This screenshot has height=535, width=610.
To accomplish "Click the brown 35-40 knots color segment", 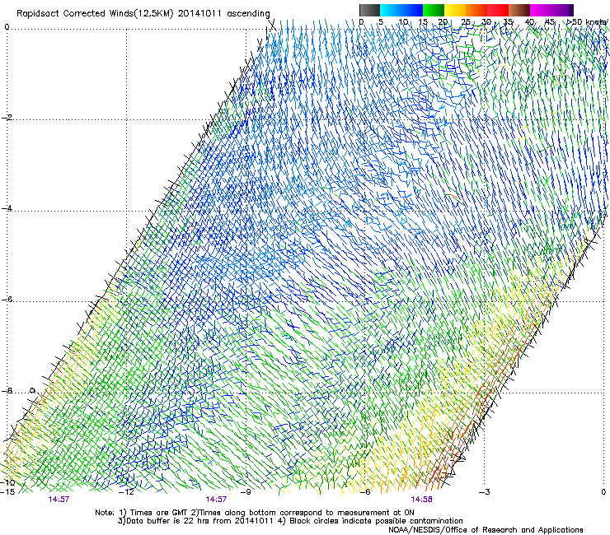I will click(x=519, y=10).
